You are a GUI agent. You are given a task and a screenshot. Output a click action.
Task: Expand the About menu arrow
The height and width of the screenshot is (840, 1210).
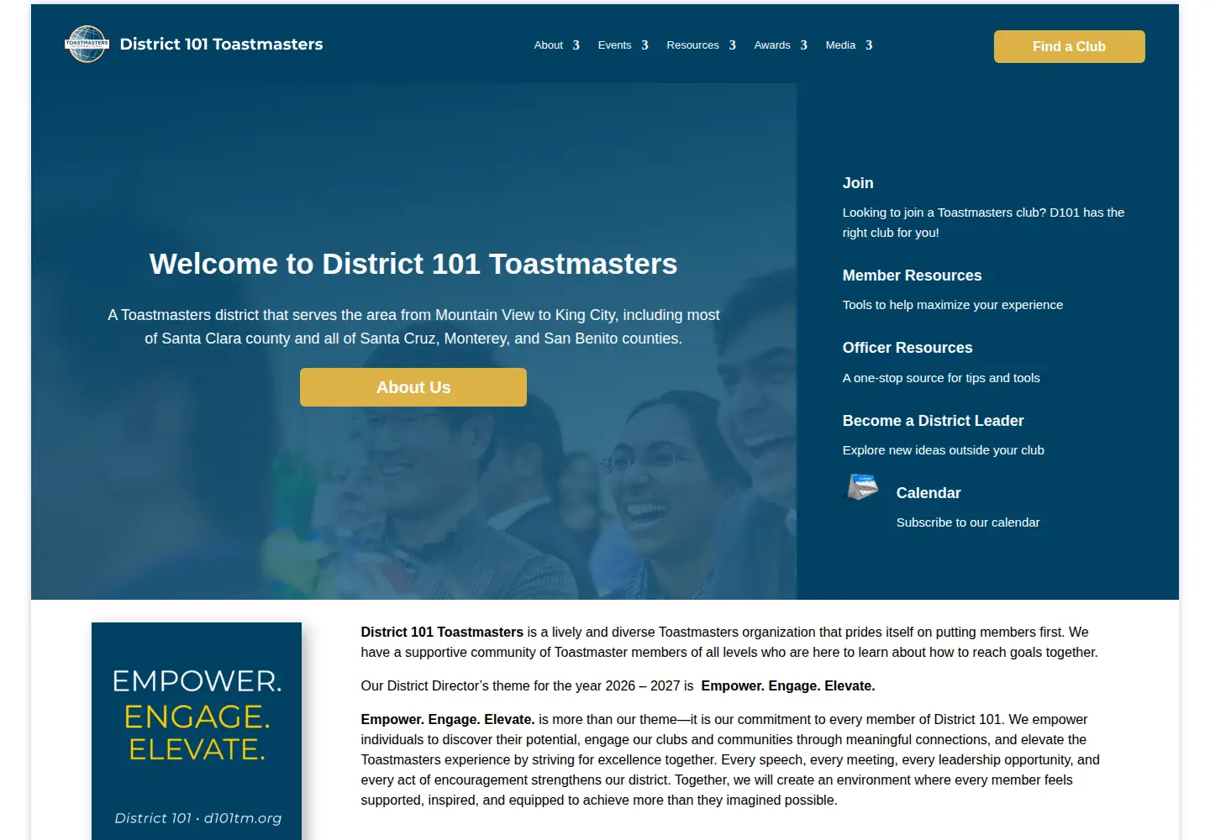(576, 45)
